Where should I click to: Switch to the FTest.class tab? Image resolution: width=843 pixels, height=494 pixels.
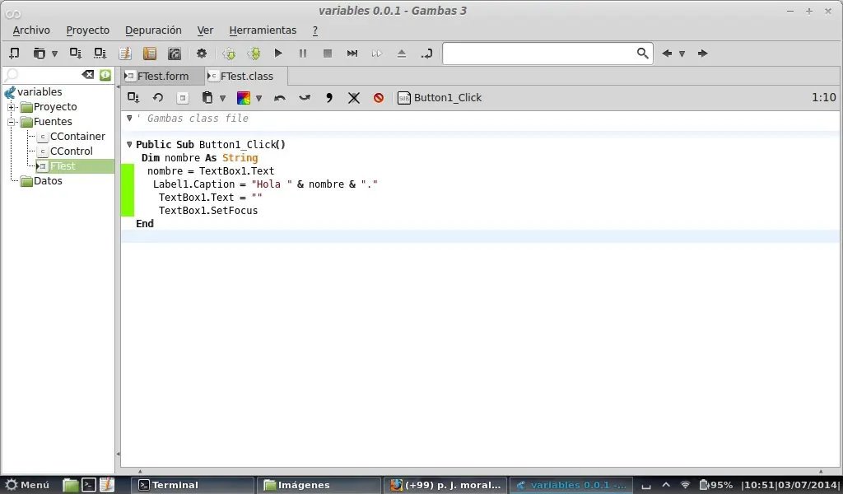point(247,77)
